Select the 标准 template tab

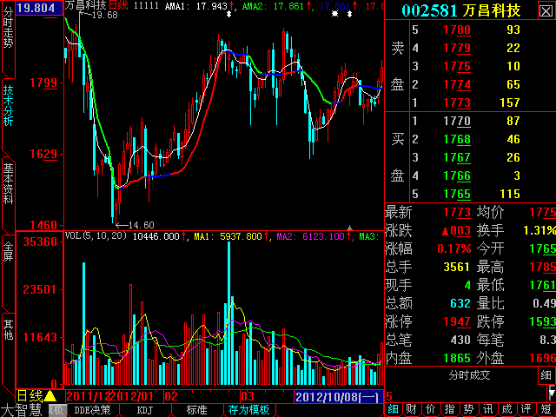[197, 410]
